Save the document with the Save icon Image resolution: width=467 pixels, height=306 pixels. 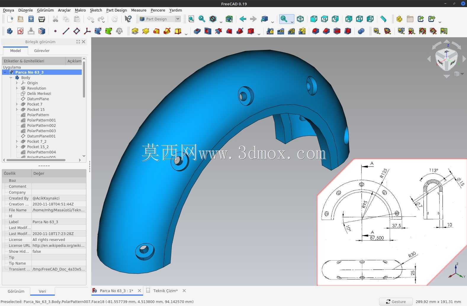[x=31, y=19]
